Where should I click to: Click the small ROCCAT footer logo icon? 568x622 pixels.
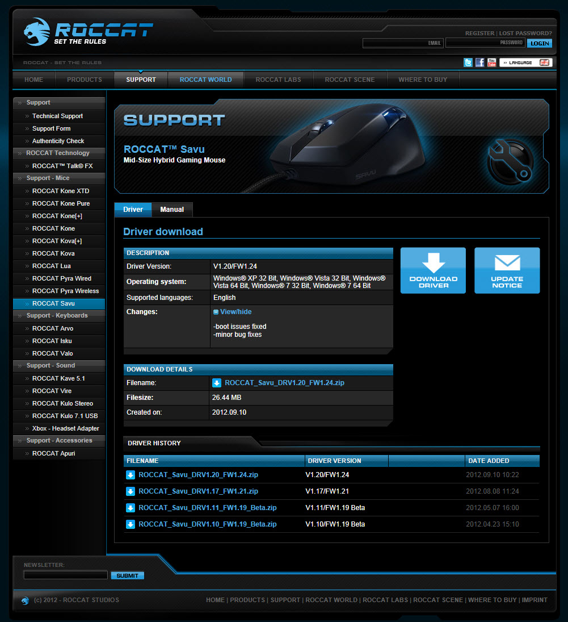(26, 600)
